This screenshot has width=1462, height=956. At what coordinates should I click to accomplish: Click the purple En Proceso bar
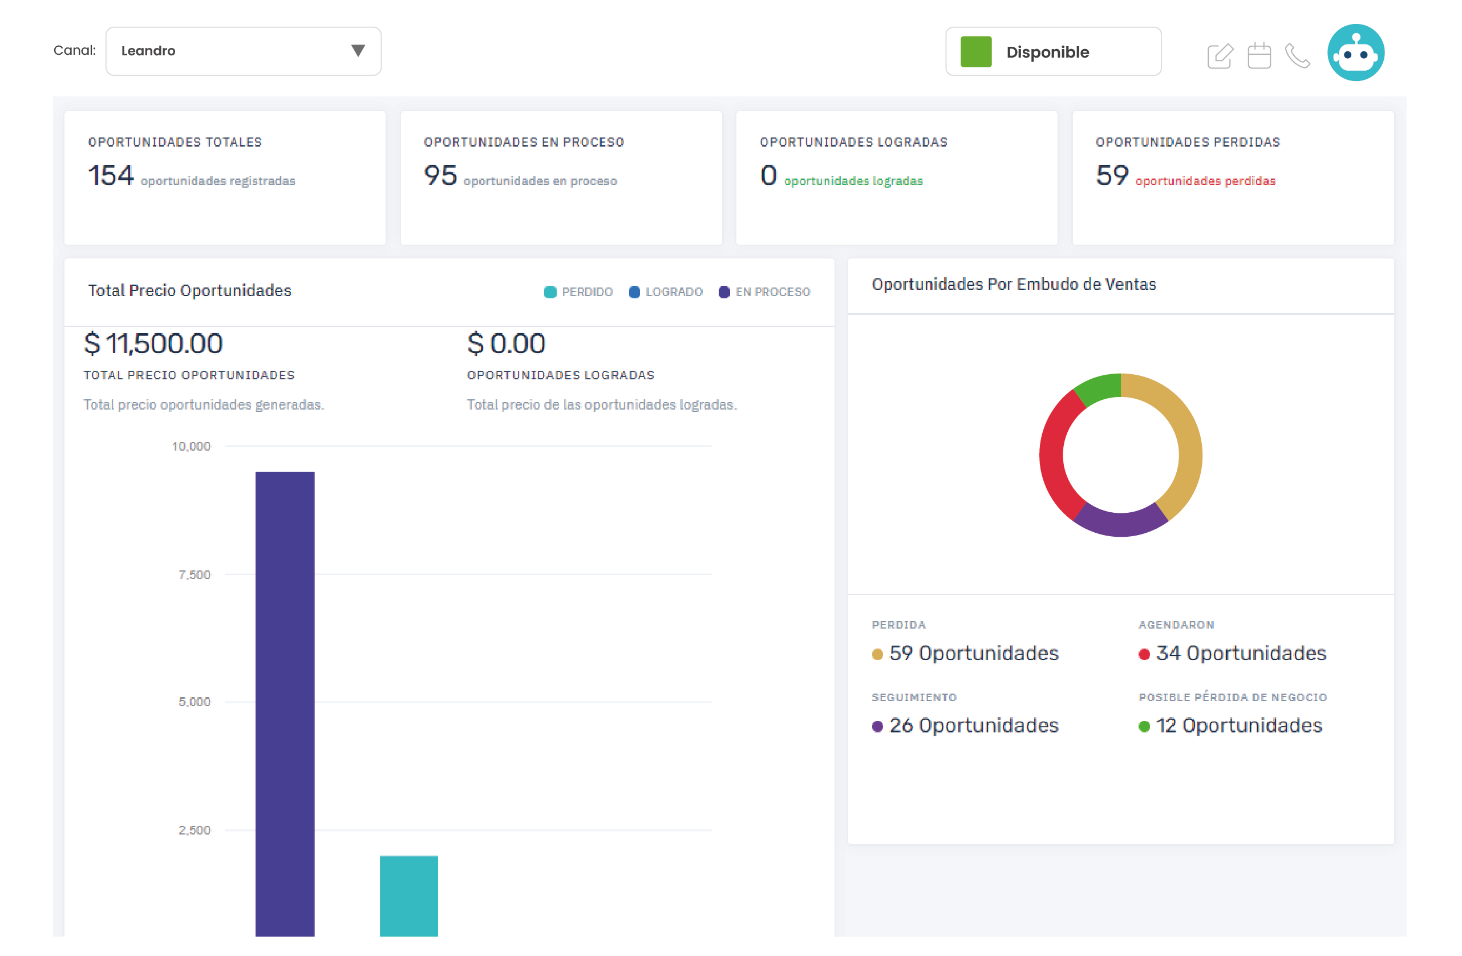pos(285,704)
